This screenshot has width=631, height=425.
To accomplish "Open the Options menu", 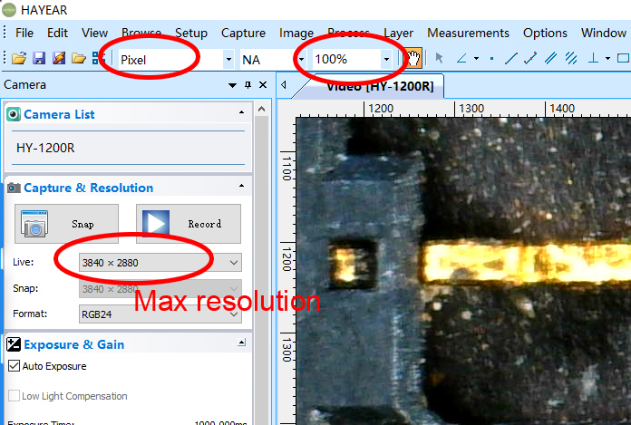I will click(x=545, y=33).
